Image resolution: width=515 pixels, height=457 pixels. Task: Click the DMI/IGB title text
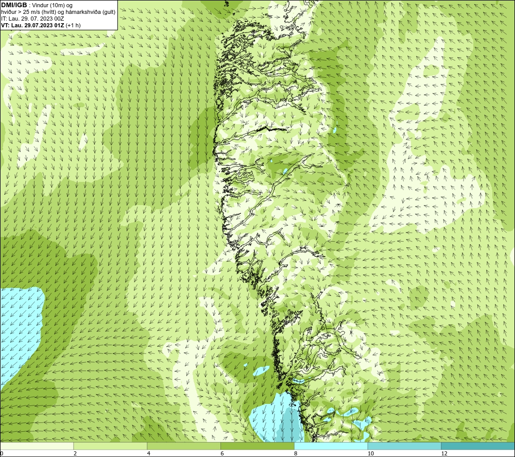[x=14, y=5]
